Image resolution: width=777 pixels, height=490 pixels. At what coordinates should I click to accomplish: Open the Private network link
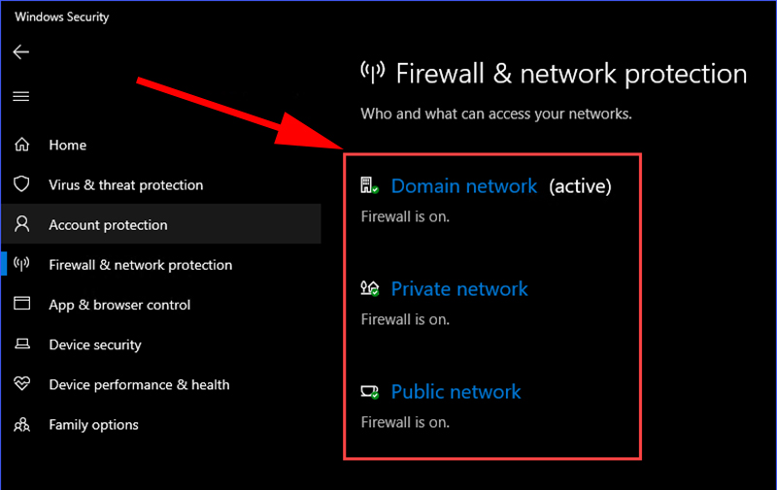459,289
